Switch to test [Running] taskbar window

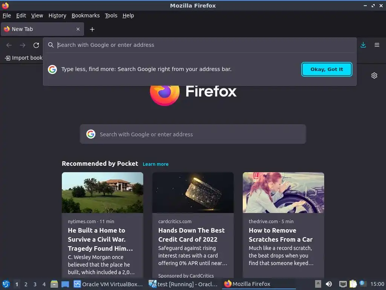[x=183, y=284]
